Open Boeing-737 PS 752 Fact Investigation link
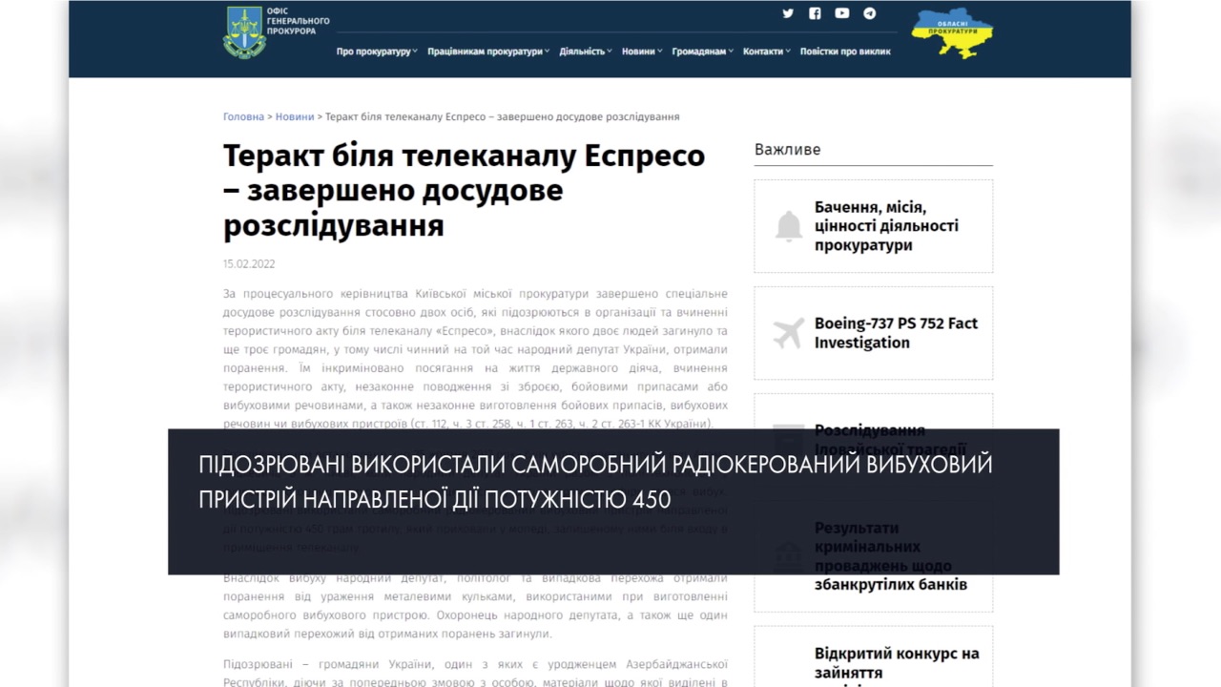This screenshot has height=687, width=1221. pos(896,333)
